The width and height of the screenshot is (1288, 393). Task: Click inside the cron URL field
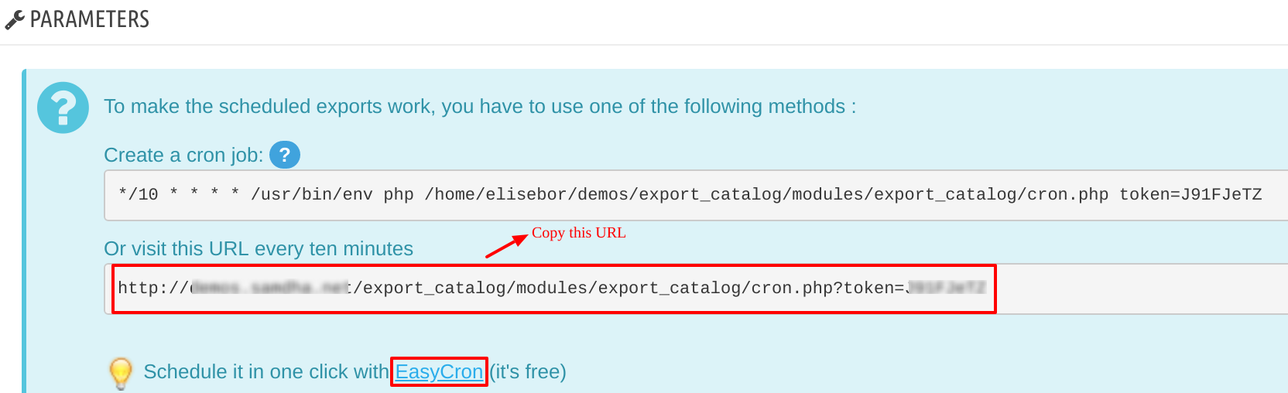(x=696, y=289)
